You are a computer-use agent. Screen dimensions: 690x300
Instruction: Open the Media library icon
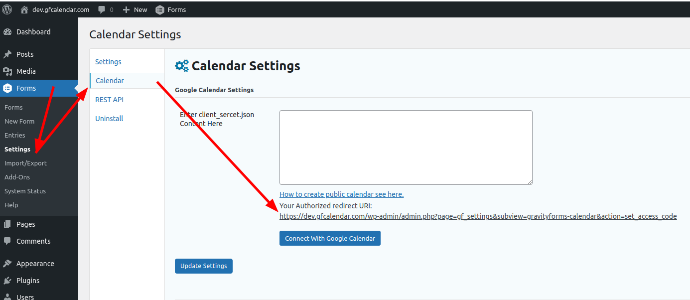8,71
